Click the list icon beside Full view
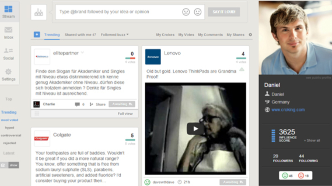 coord(37,114)
